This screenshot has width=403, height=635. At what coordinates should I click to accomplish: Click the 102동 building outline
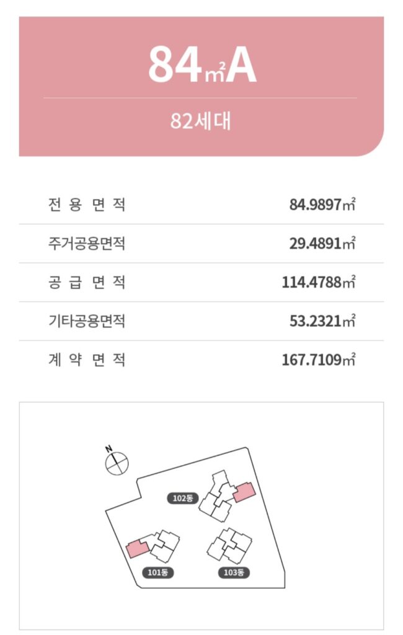[x=216, y=496]
